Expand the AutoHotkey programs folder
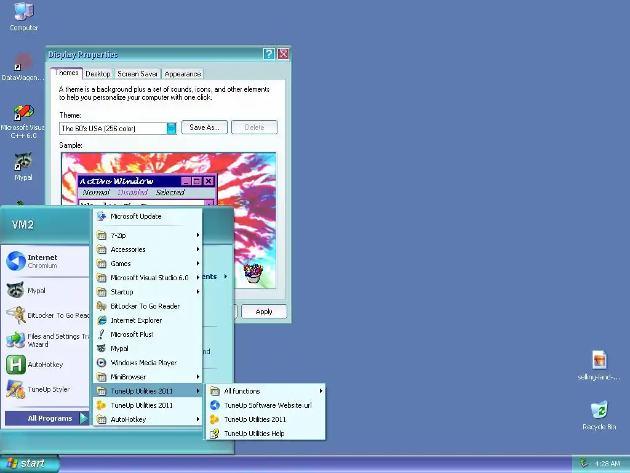The width and height of the screenshot is (630, 473). (148, 419)
